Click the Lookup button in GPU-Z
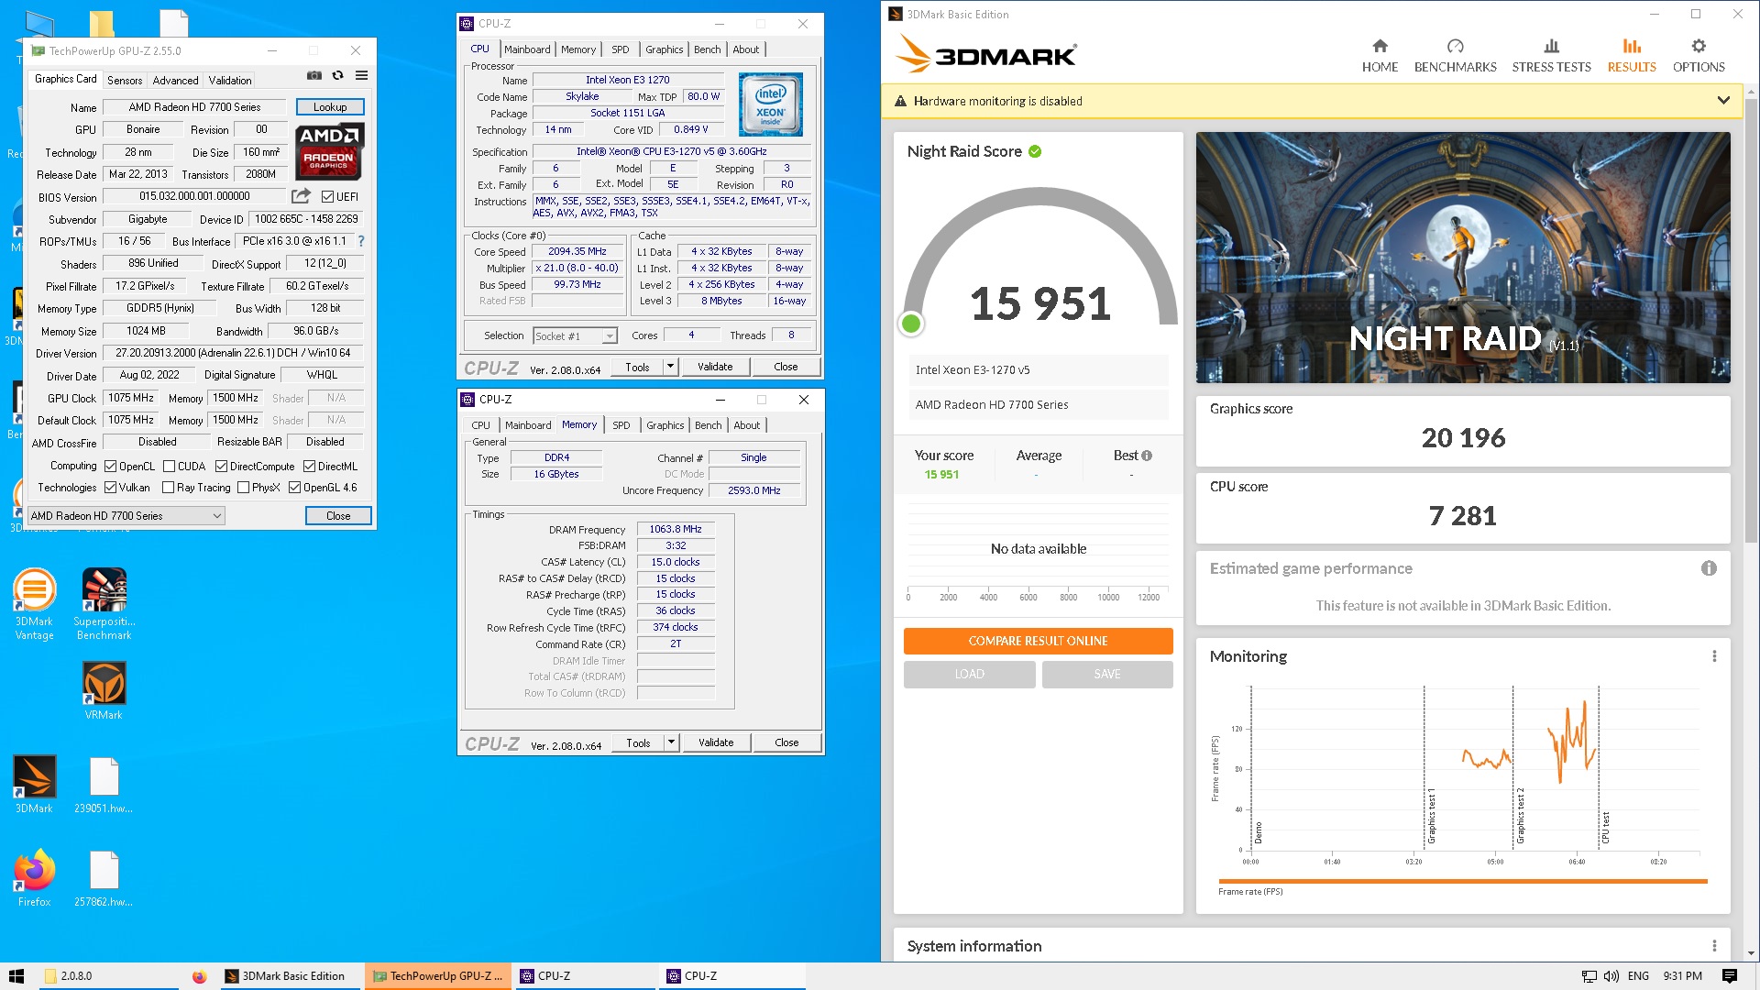The width and height of the screenshot is (1760, 990). tap(330, 107)
